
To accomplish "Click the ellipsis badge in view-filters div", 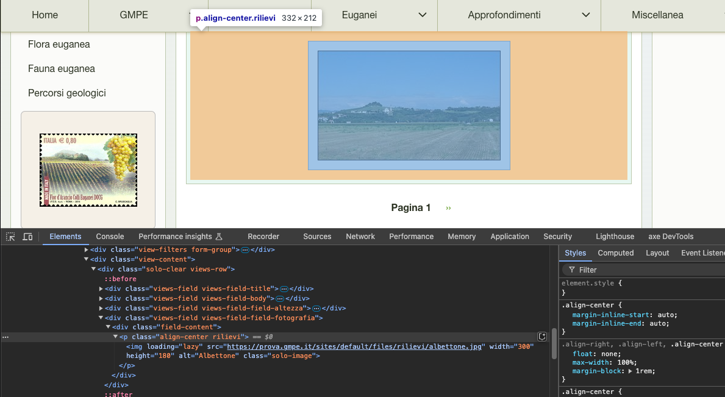I will pos(245,250).
